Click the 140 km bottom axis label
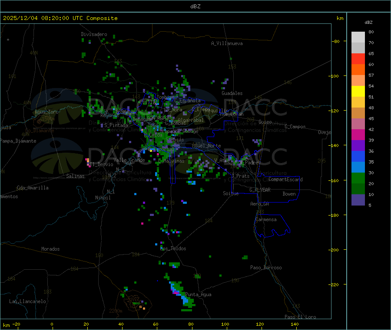Viewport: 391px width, 330px height. point(295,324)
